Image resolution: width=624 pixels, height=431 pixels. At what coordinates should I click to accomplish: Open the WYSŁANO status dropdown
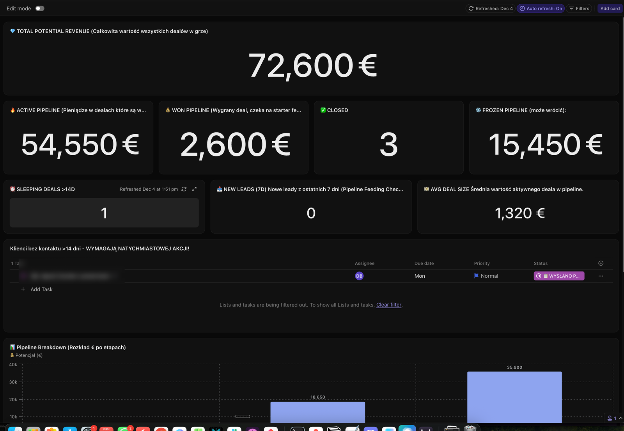tap(558, 276)
